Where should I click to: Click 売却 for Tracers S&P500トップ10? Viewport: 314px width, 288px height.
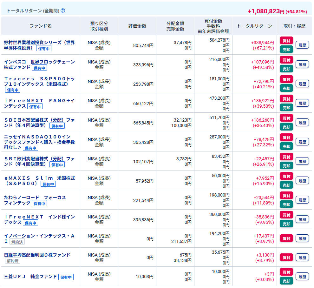[x=286, y=88]
